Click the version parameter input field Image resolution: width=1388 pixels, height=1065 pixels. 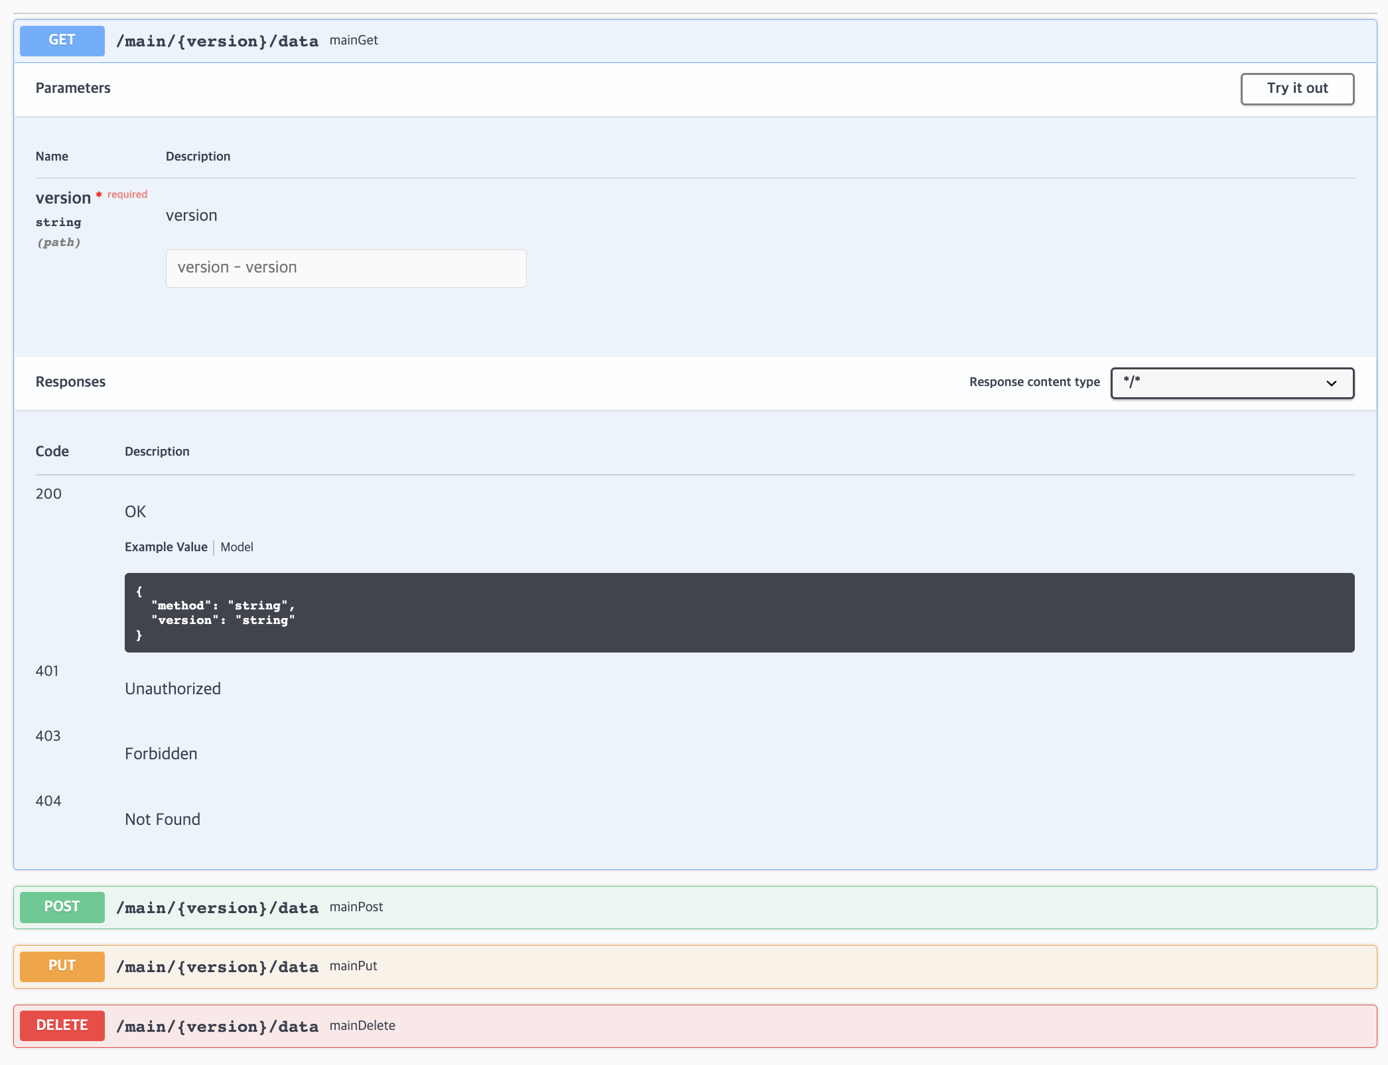point(346,268)
